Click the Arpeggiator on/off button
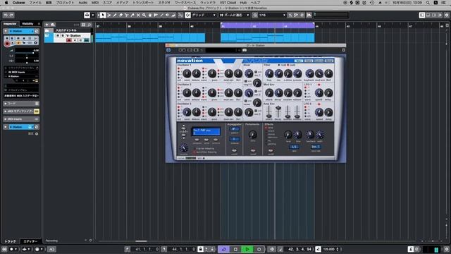451x254 pixels. click(235, 150)
